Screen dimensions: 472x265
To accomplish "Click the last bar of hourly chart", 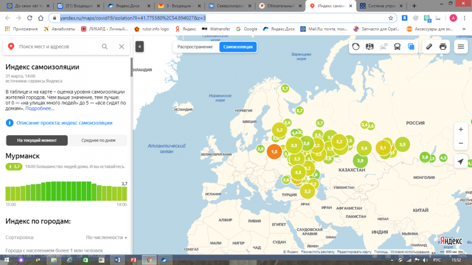I will pos(124,194).
